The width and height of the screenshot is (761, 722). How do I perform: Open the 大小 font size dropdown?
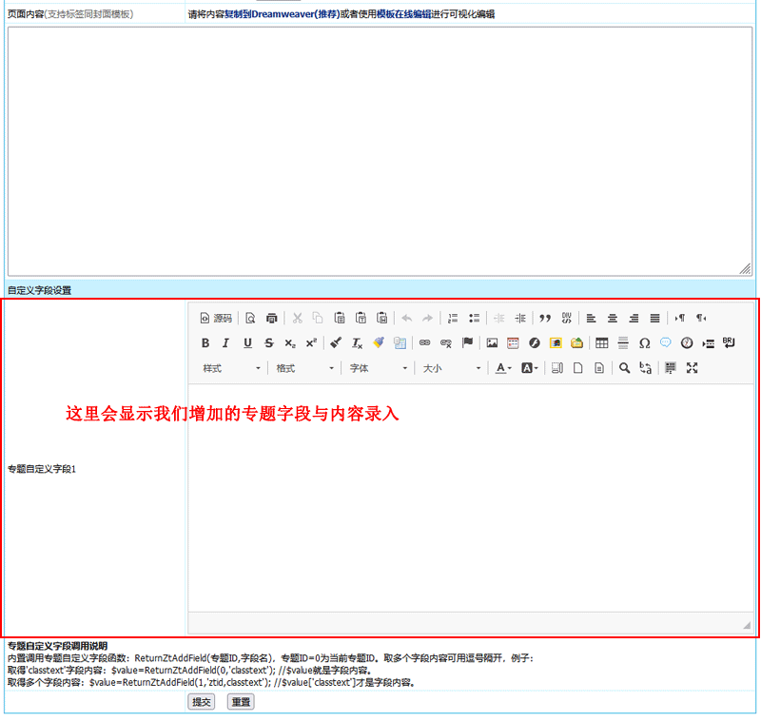tap(452, 368)
